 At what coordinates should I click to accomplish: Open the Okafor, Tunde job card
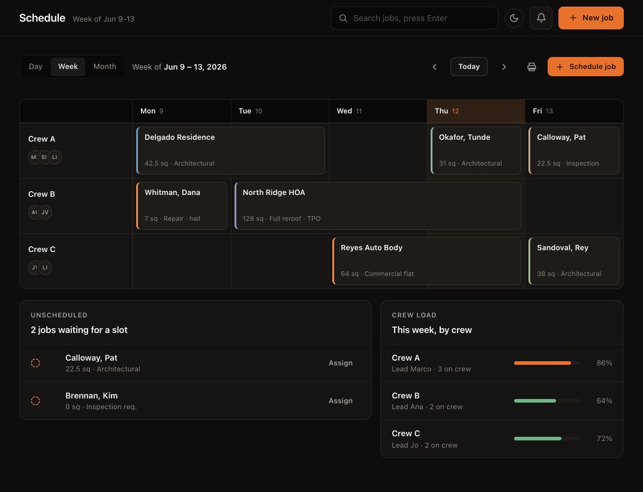coord(476,151)
